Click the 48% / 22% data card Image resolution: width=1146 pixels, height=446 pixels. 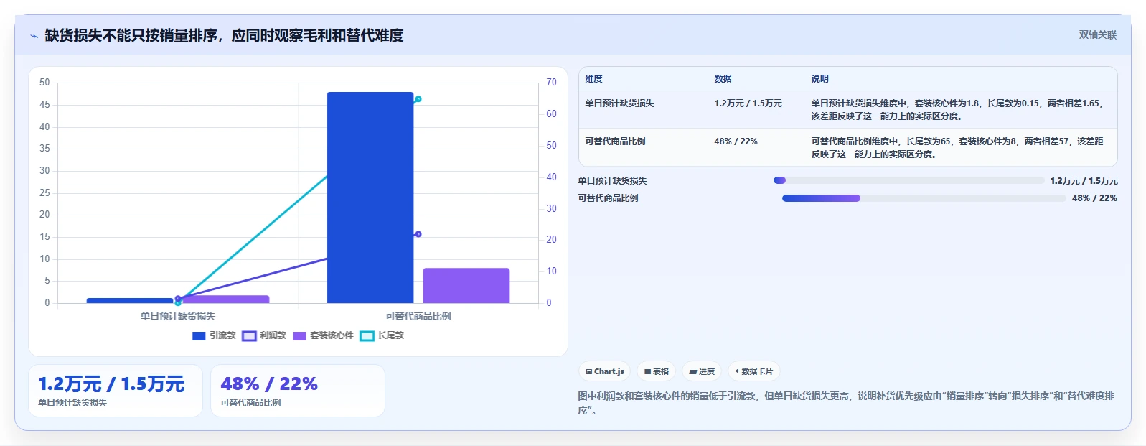coord(298,391)
